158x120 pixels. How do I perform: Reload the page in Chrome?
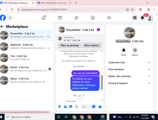[x=12, y=9]
